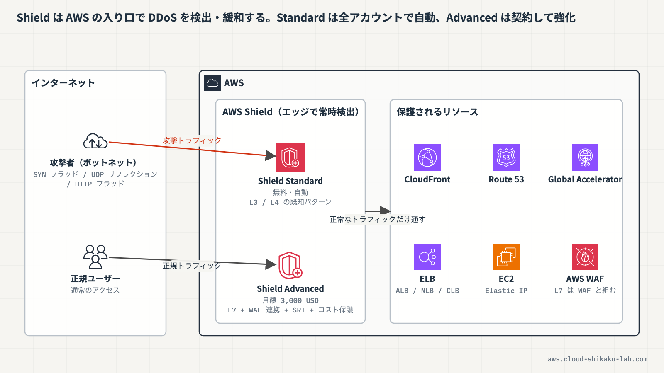Click the ELB label
This screenshot has height=373, width=664.
click(427, 279)
